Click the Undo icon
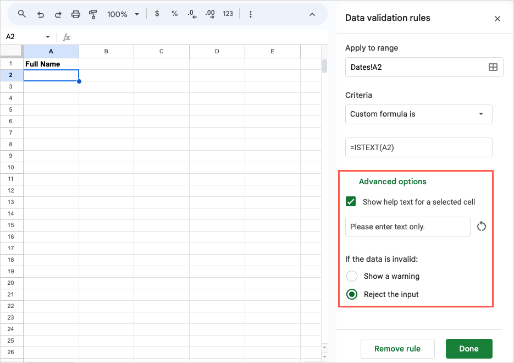 click(x=40, y=14)
